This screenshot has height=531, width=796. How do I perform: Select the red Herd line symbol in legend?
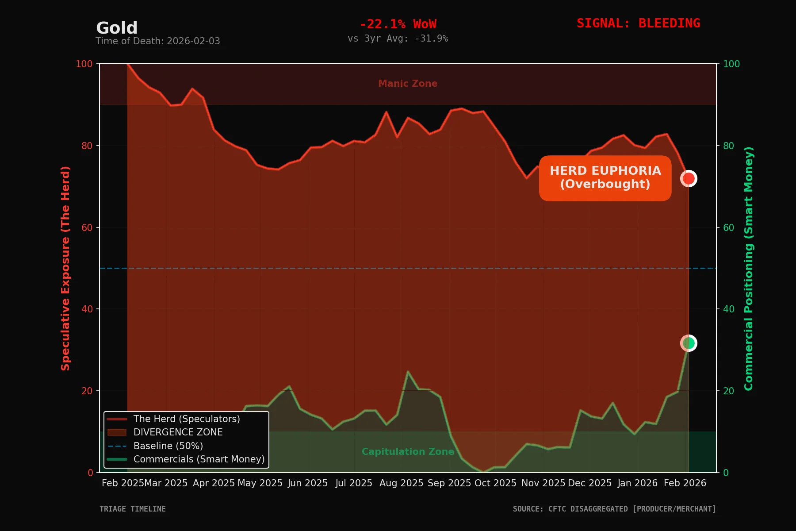point(116,419)
